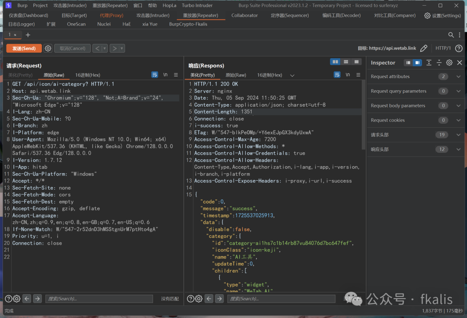Click the Repeater search magnifier icon
Viewport: 467px width, 318px height.
pos(451,35)
